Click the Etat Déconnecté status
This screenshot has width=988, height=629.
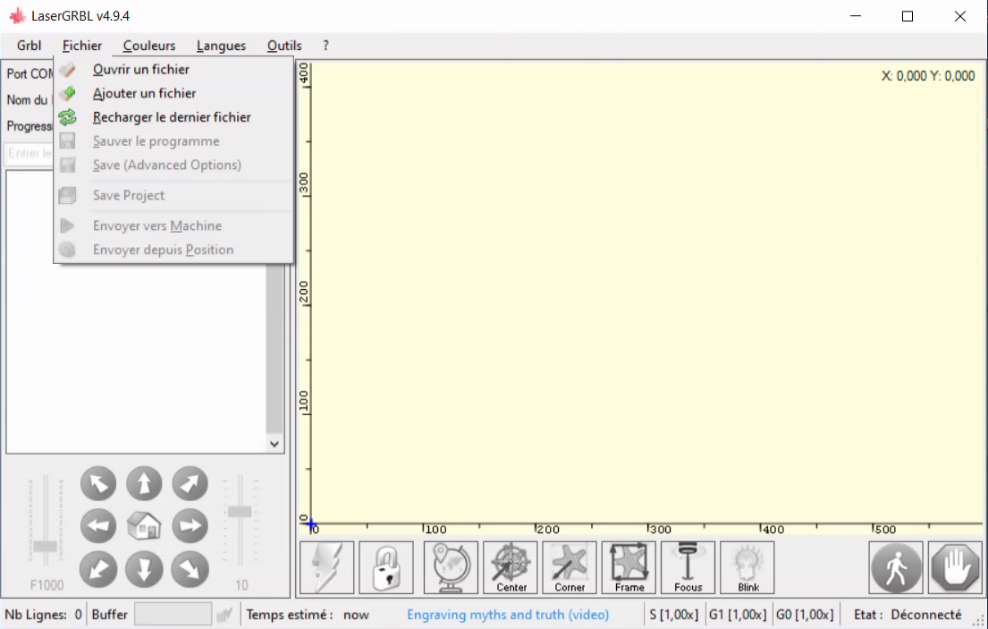click(908, 615)
